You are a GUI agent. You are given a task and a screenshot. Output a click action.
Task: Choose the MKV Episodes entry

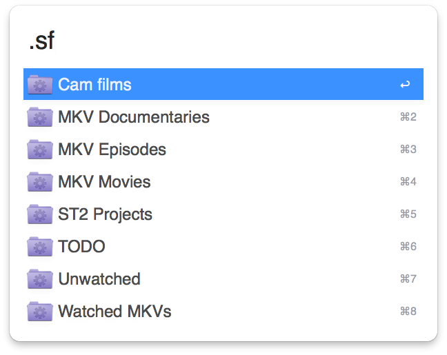[112, 150]
